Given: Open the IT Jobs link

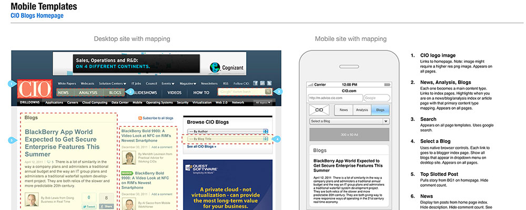Looking at the screenshot, I should tap(136, 83).
